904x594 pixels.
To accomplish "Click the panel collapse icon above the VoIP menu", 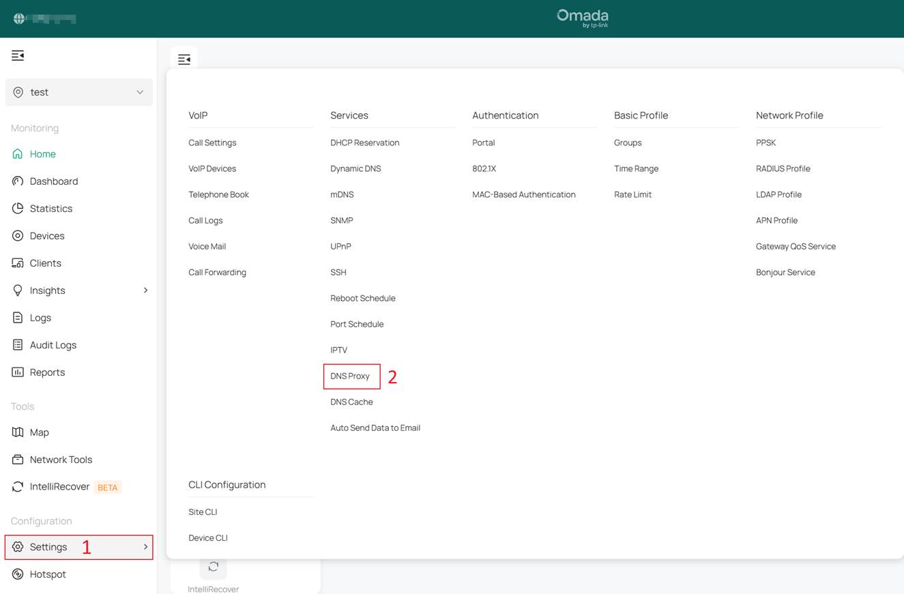I will pos(184,59).
